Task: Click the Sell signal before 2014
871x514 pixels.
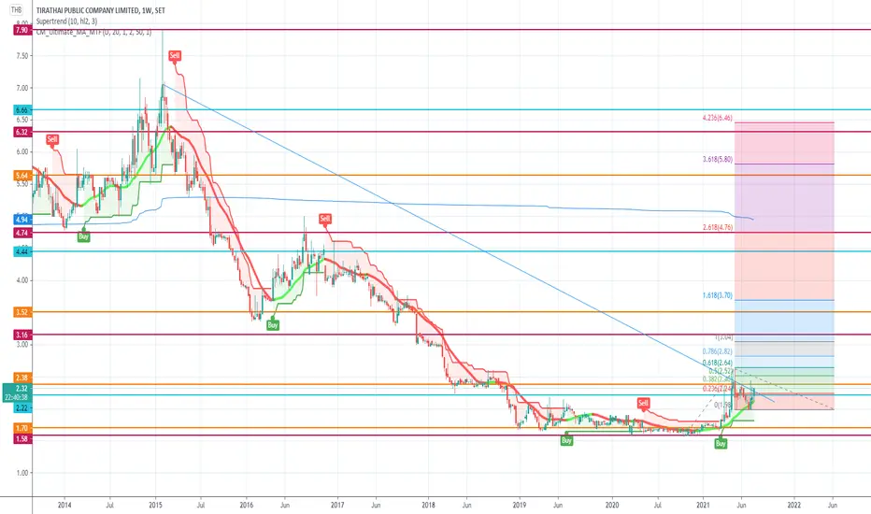Action: point(52,139)
